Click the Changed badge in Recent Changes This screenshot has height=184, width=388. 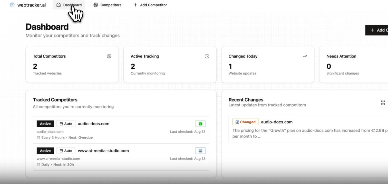click(246, 122)
